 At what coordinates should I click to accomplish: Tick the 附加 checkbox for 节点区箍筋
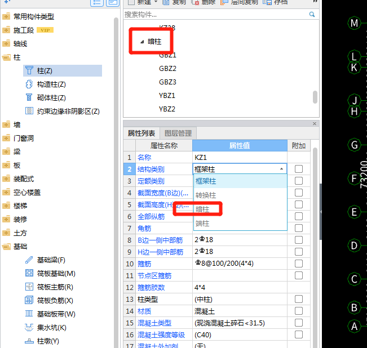tap(299, 275)
